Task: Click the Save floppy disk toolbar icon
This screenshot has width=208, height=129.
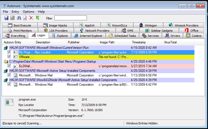Action: point(6,18)
